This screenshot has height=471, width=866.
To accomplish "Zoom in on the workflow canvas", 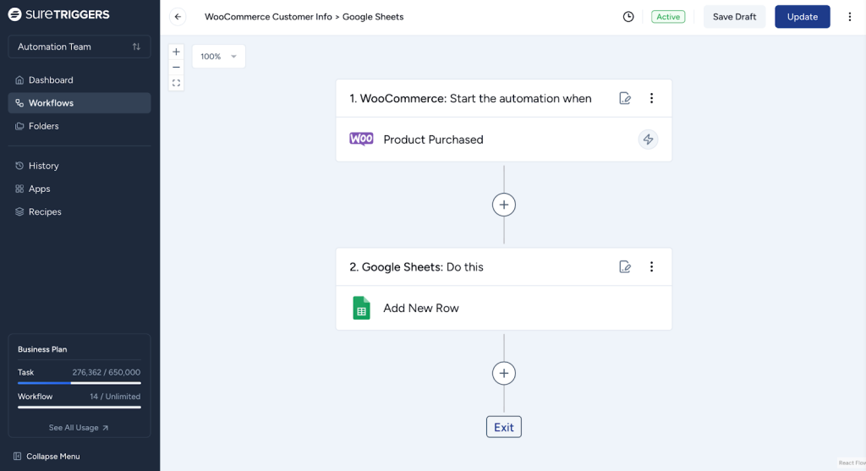I will point(176,52).
